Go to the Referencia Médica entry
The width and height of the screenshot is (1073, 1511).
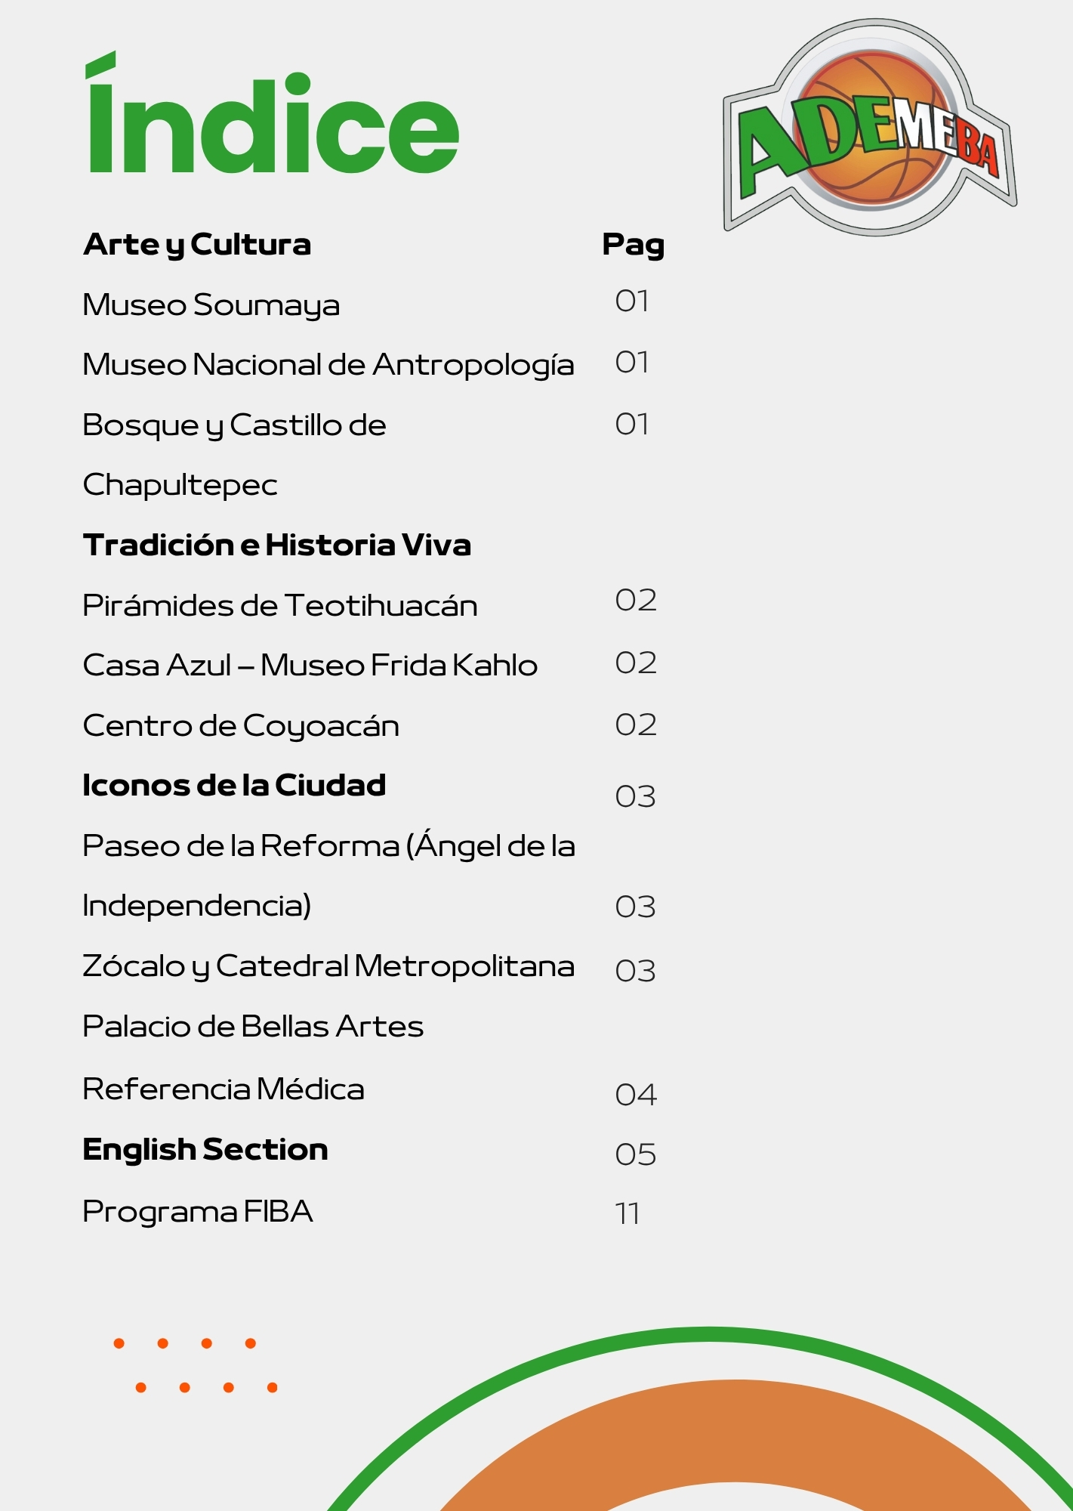click(x=224, y=1089)
